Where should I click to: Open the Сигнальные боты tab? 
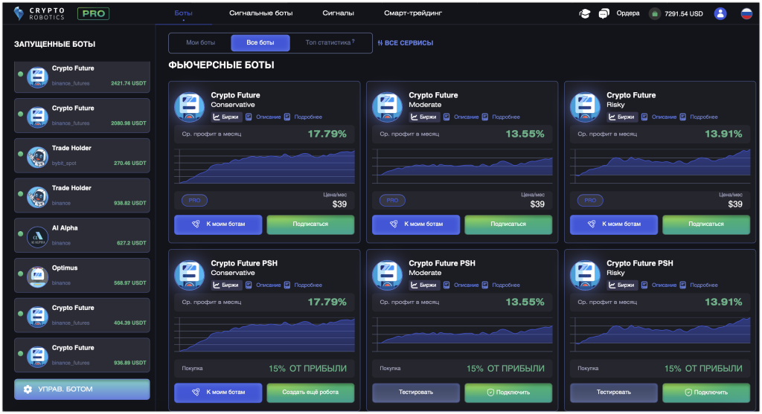coord(261,13)
